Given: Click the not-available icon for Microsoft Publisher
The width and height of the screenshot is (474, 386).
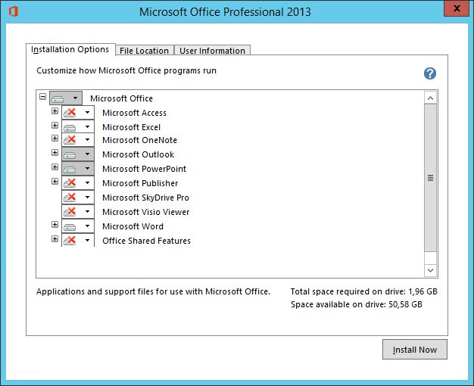Looking at the screenshot, I should point(70,183).
